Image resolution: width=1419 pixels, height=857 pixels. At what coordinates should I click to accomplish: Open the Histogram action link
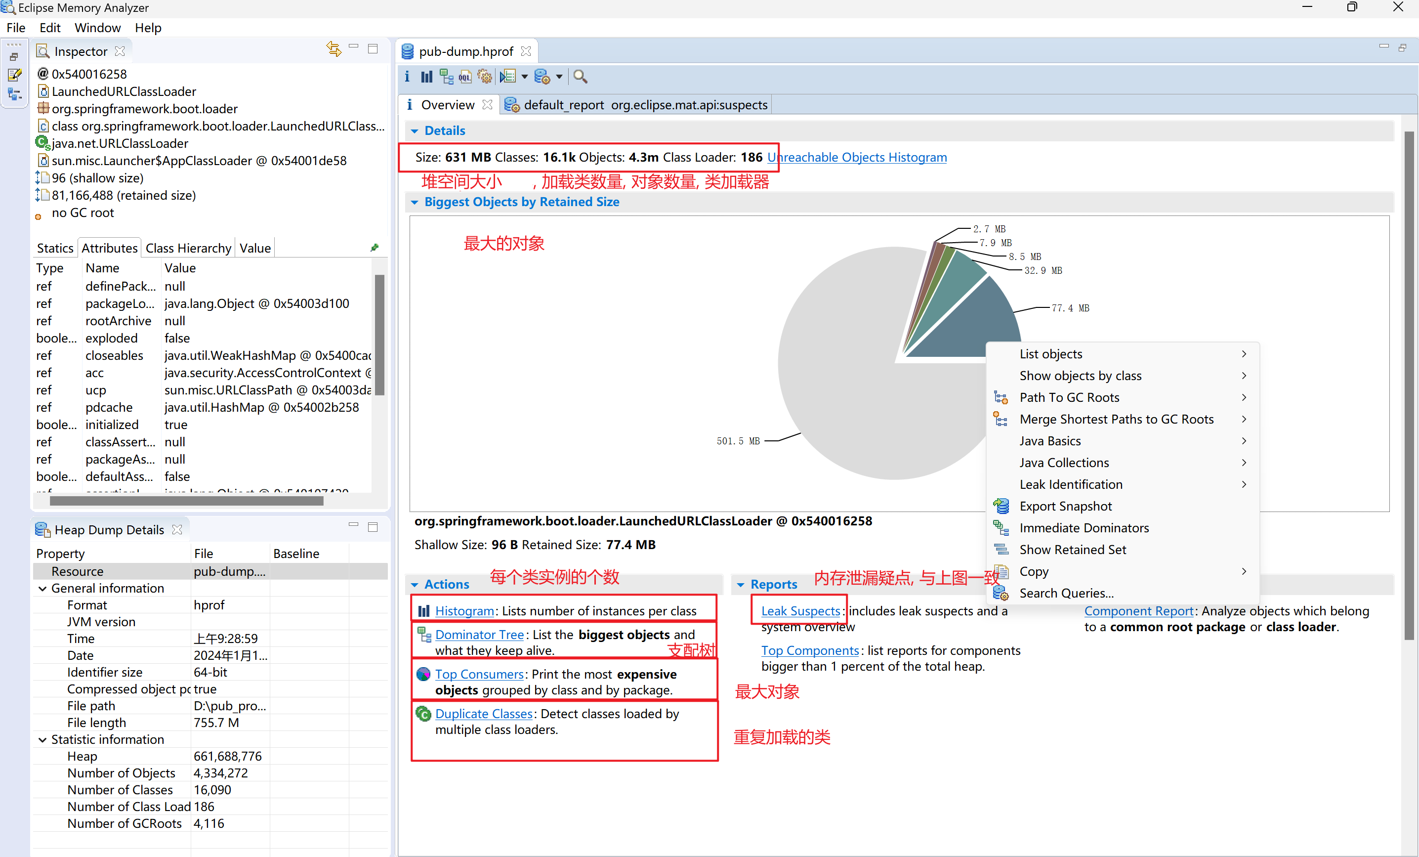point(464,611)
